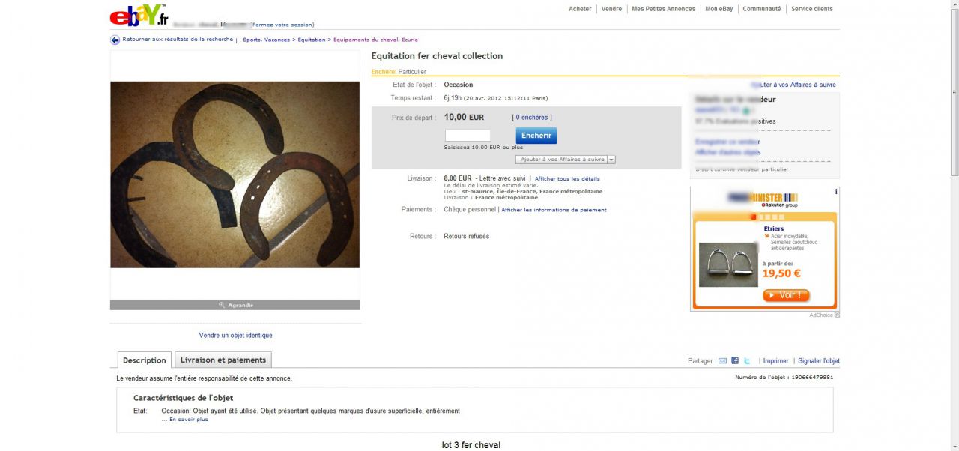Switch to Livraison et paiements tab

[x=223, y=360]
